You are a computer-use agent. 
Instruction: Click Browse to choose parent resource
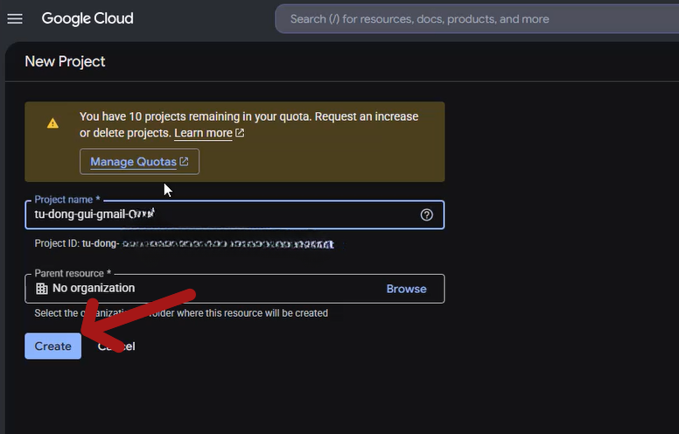click(406, 289)
